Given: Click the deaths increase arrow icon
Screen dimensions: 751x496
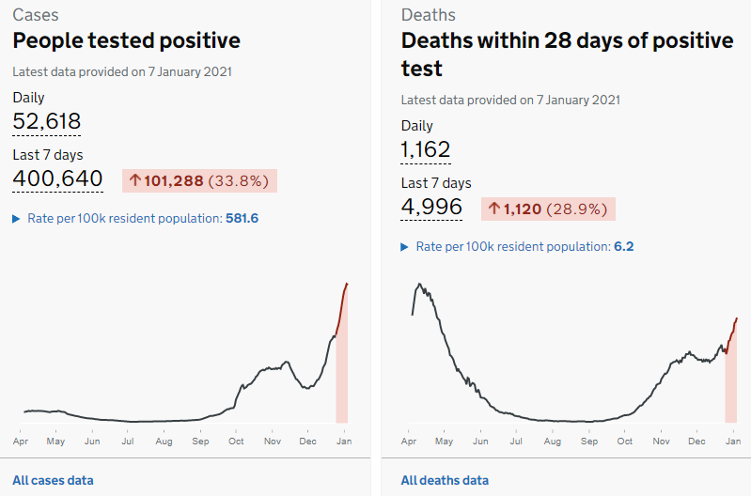Looking at the screenshot, I should pos(493,209).
